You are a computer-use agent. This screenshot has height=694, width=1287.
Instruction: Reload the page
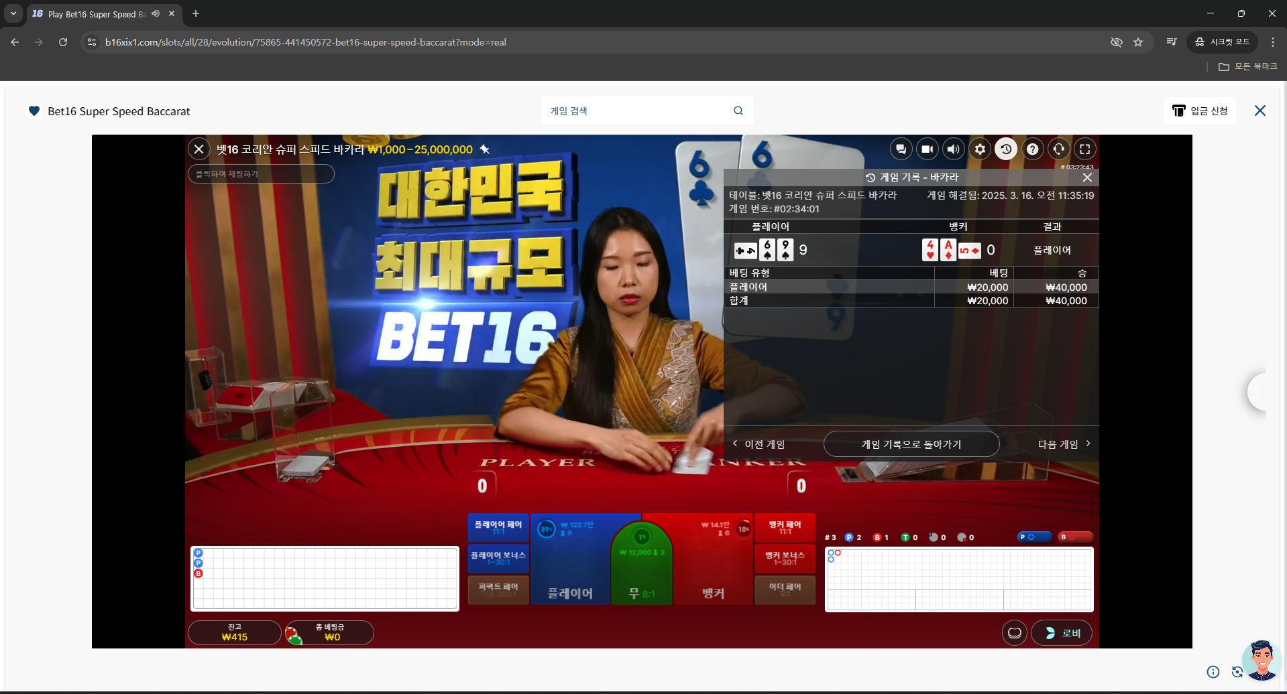click(x=63, y=42)
